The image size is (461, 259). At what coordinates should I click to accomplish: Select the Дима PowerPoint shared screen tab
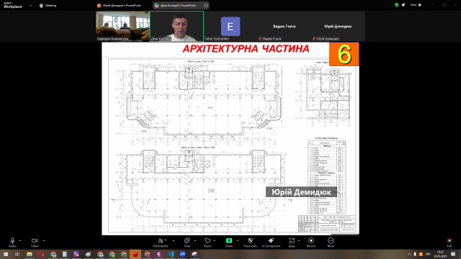[x=178, y=5]
